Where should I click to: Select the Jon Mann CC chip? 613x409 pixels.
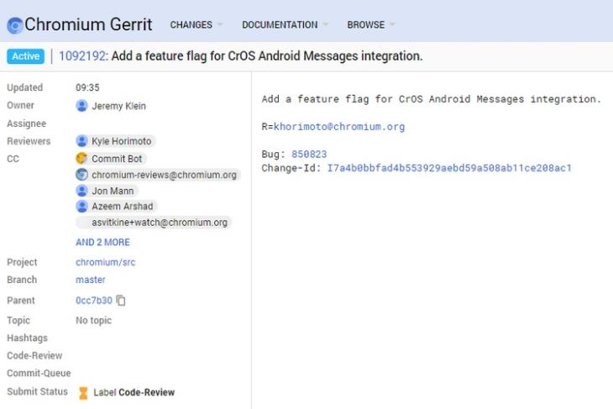[x=107, y=191]
